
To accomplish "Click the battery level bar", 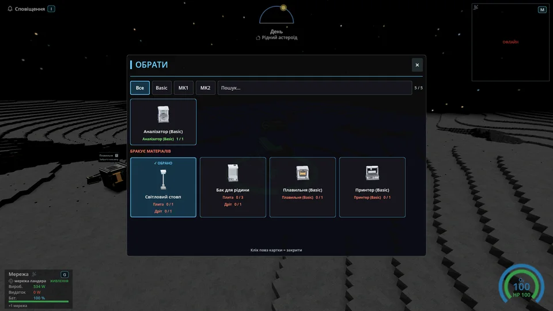I will tap(39, 301).
